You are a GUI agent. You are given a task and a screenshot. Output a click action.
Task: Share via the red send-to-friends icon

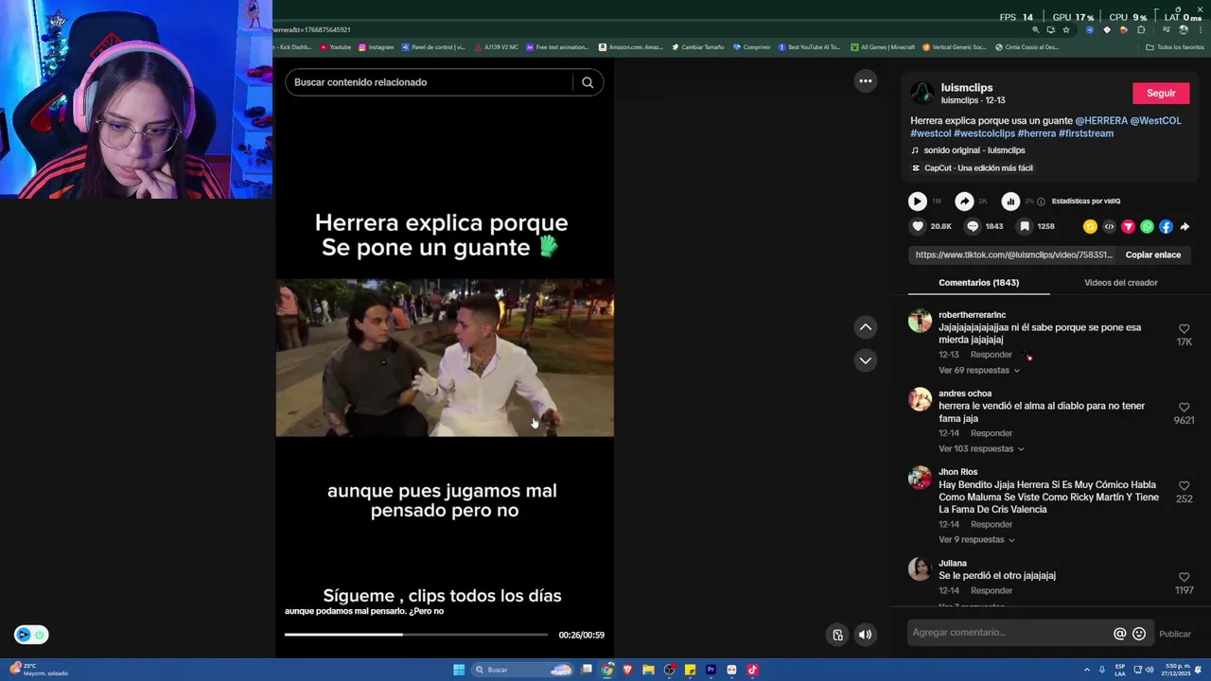point(1128,227)
